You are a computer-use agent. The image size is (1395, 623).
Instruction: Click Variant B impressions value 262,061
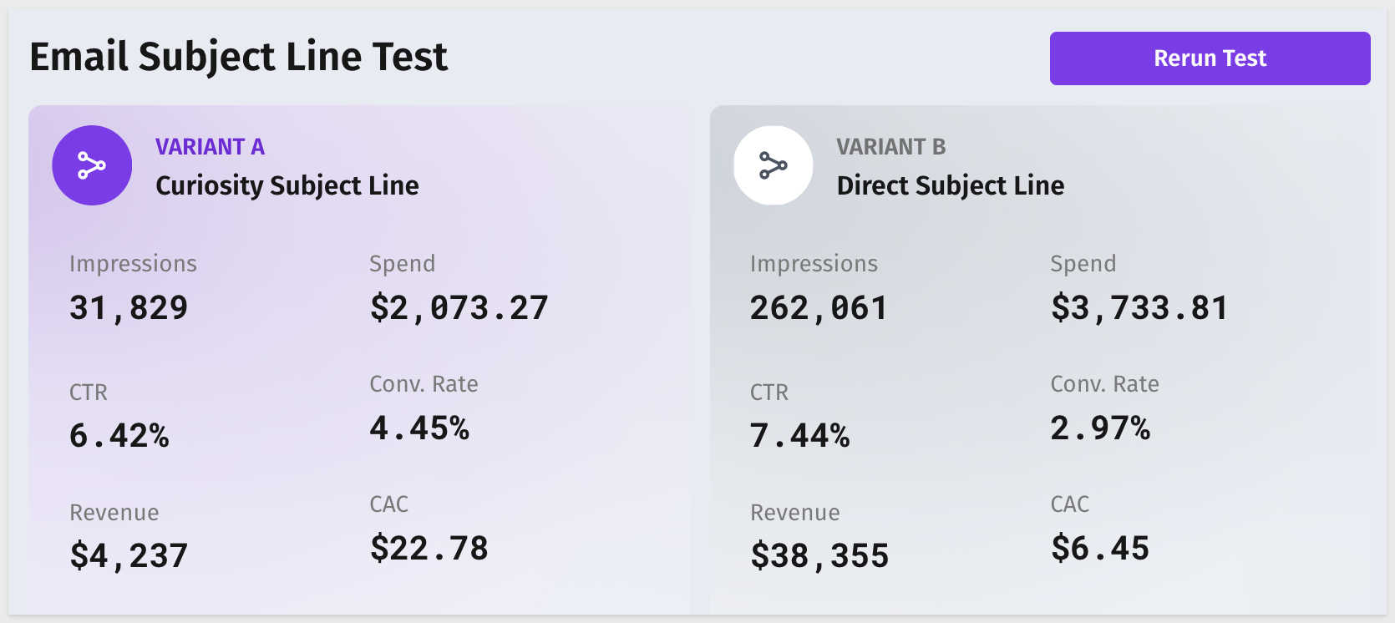pyautogui.click(x=819, y=308)
